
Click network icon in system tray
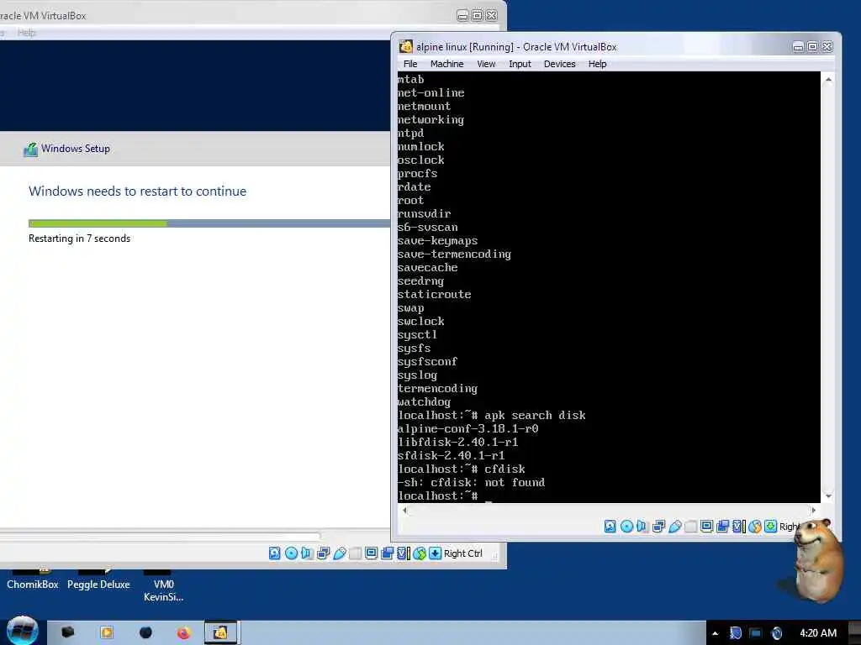(x=756, y=633)
